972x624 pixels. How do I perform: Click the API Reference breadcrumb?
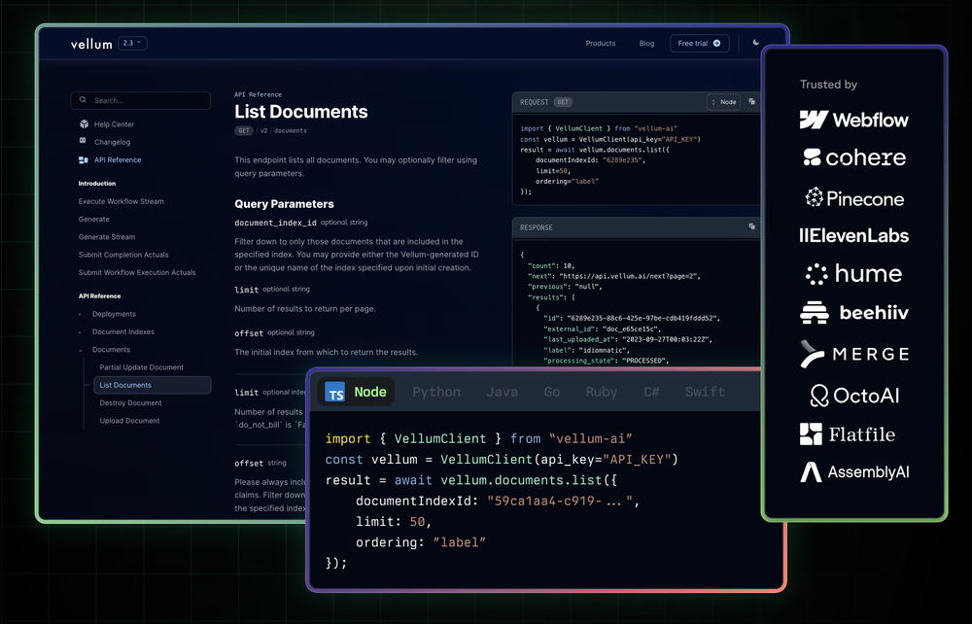pos(258,95)
